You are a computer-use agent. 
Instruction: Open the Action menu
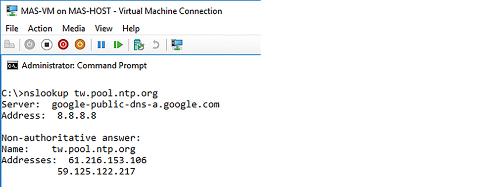(x=40, y=29)
